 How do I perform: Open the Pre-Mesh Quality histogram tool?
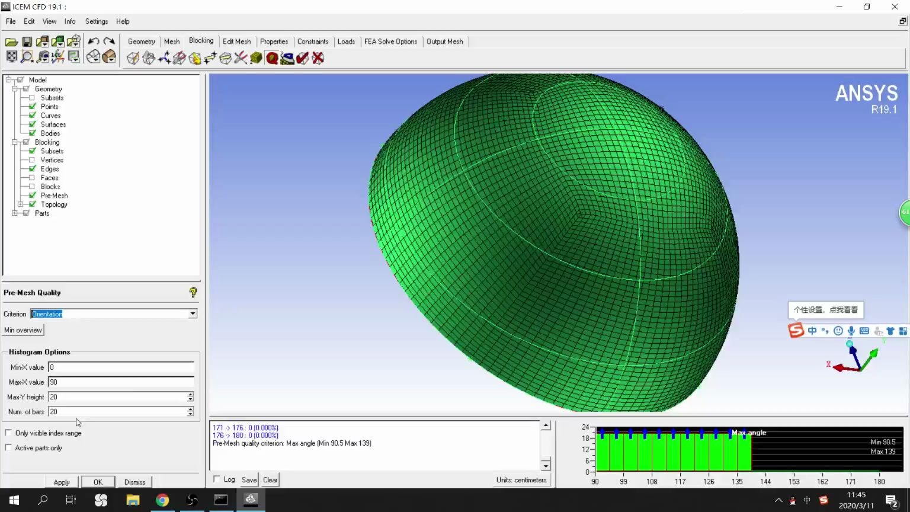coord(272,57)
